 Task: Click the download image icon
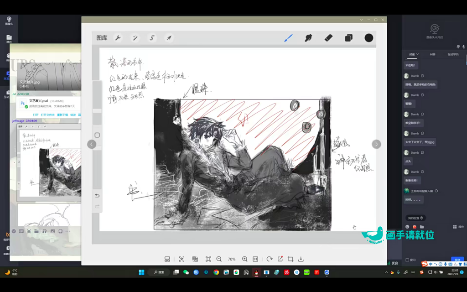tap(301, 259)
